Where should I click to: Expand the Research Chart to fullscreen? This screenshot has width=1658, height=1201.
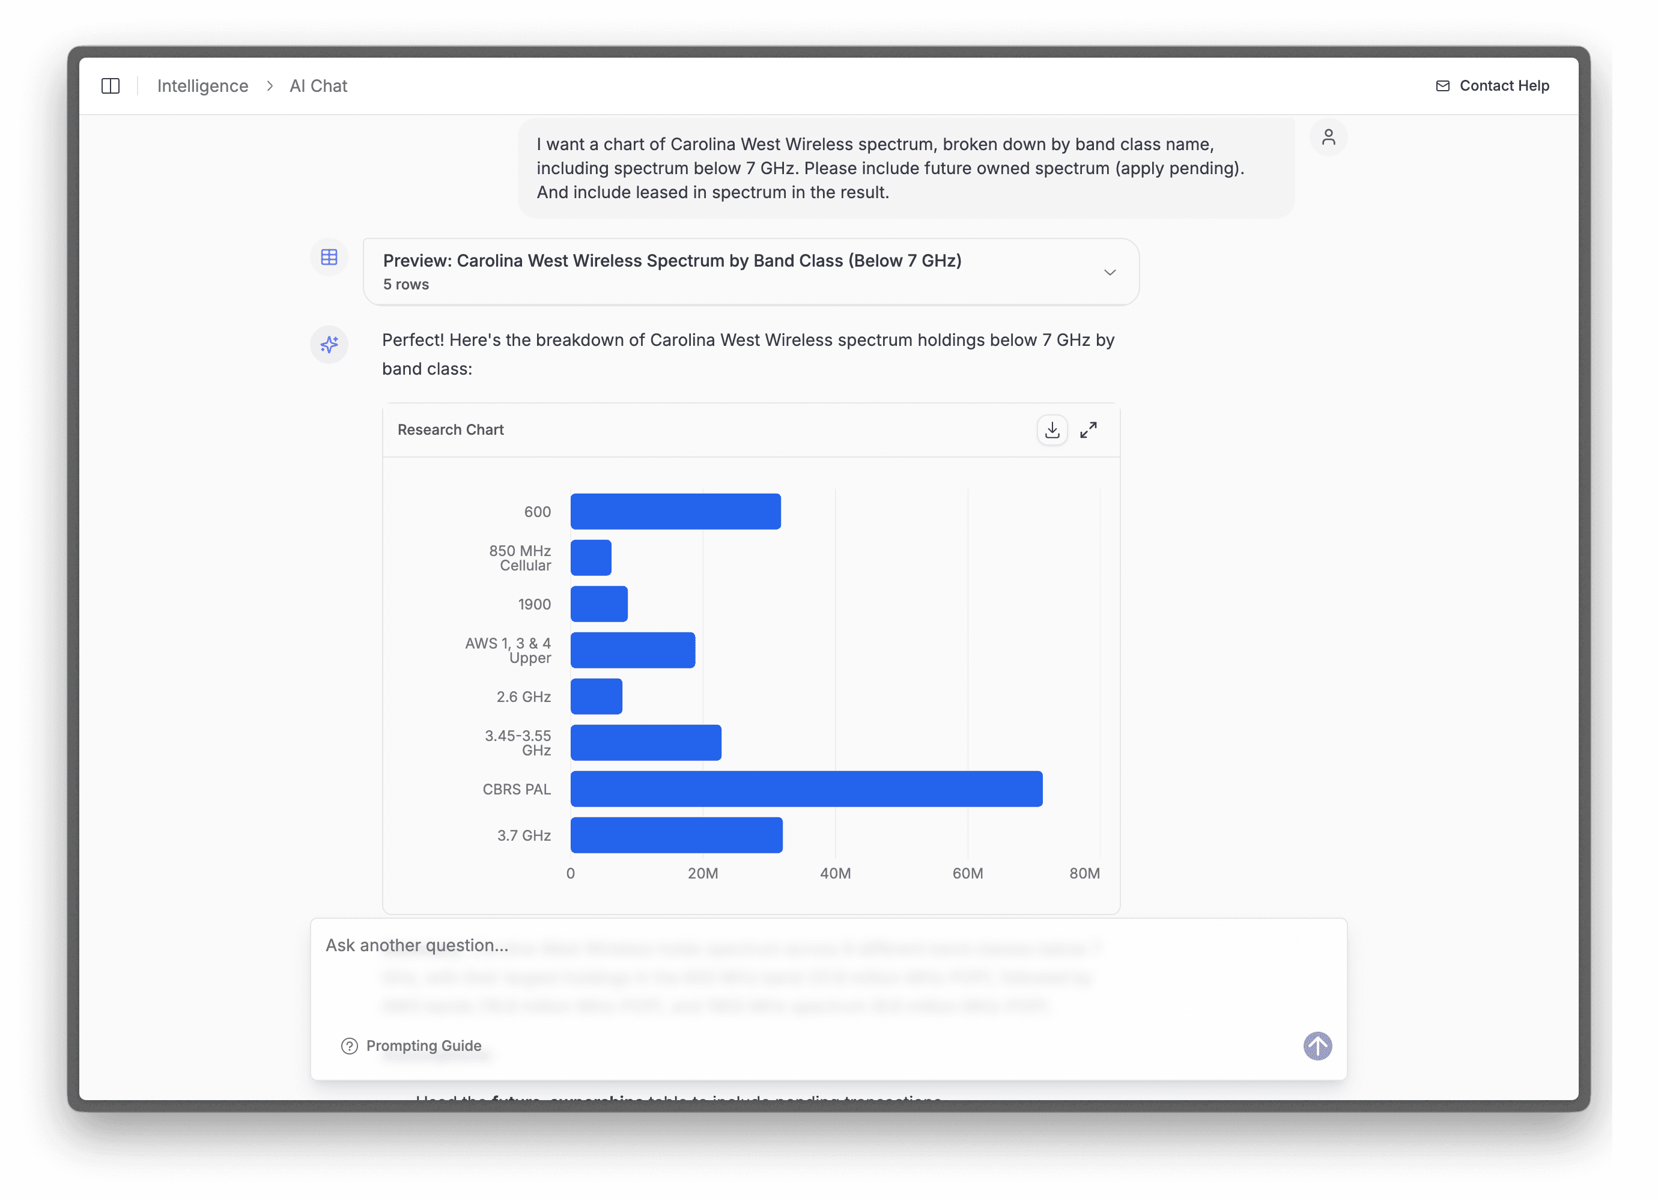coord(1089,430)
